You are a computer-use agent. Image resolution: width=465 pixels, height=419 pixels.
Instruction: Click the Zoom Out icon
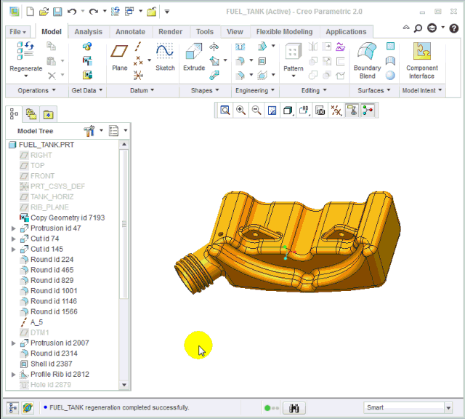point(256,111)
